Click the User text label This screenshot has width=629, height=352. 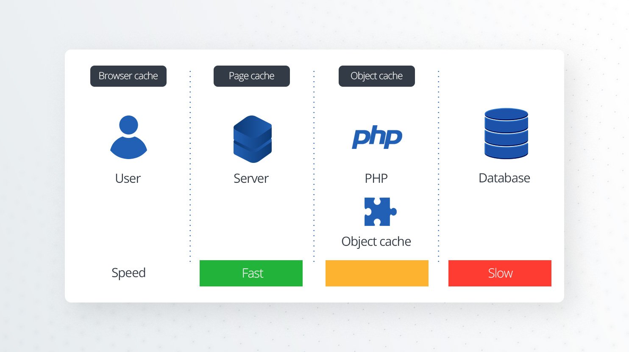(128, 179)
